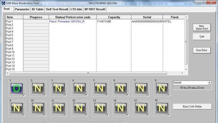This screenshot has height=123, width=218.
Task: Open Error Code Define
Action: pyautogui.click(x=192, y=107)
